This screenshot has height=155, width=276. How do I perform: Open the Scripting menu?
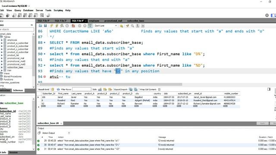(58, 10)
